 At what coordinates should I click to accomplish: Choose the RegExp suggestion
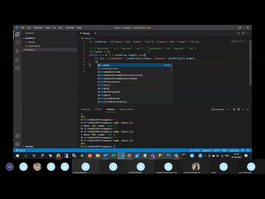tap(135, 88)
